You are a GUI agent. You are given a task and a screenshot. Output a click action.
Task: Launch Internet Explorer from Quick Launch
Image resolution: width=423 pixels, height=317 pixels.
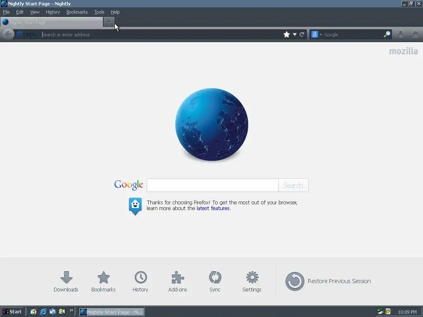pos(43,312)
